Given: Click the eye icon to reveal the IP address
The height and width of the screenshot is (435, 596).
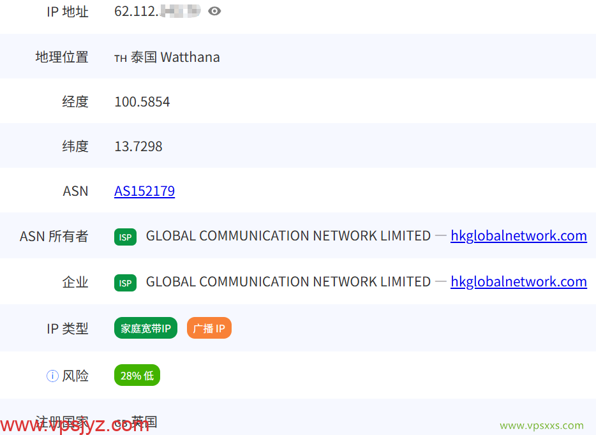Looking at the screenshot, I should 214,11.
